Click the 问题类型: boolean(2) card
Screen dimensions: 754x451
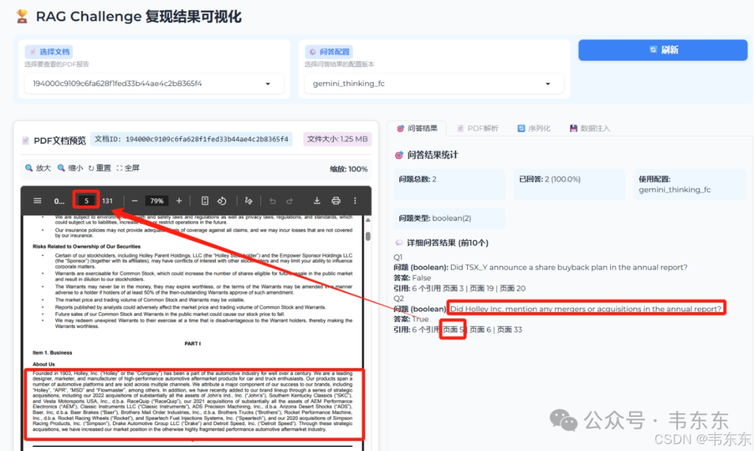(450, 219)
